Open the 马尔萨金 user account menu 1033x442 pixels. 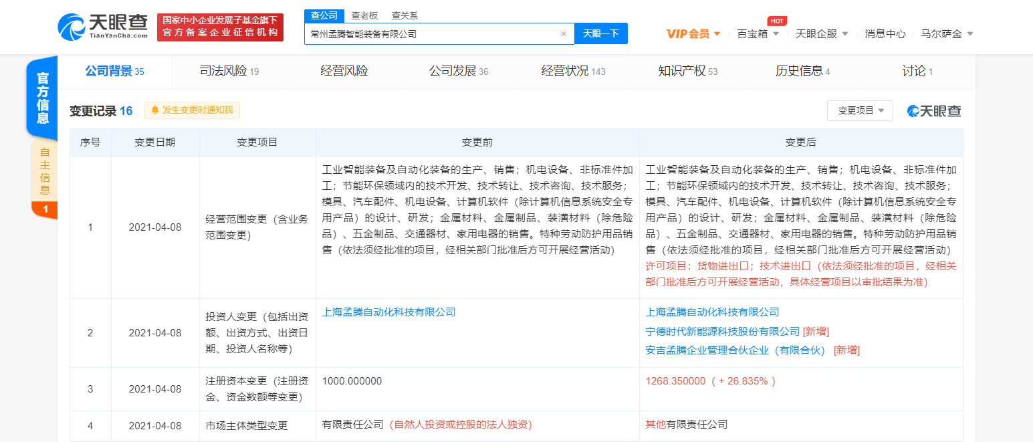[947, 33]
